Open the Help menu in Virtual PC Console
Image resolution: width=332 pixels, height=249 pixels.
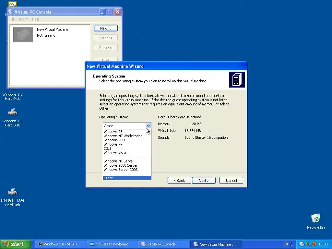pos(36,19)
